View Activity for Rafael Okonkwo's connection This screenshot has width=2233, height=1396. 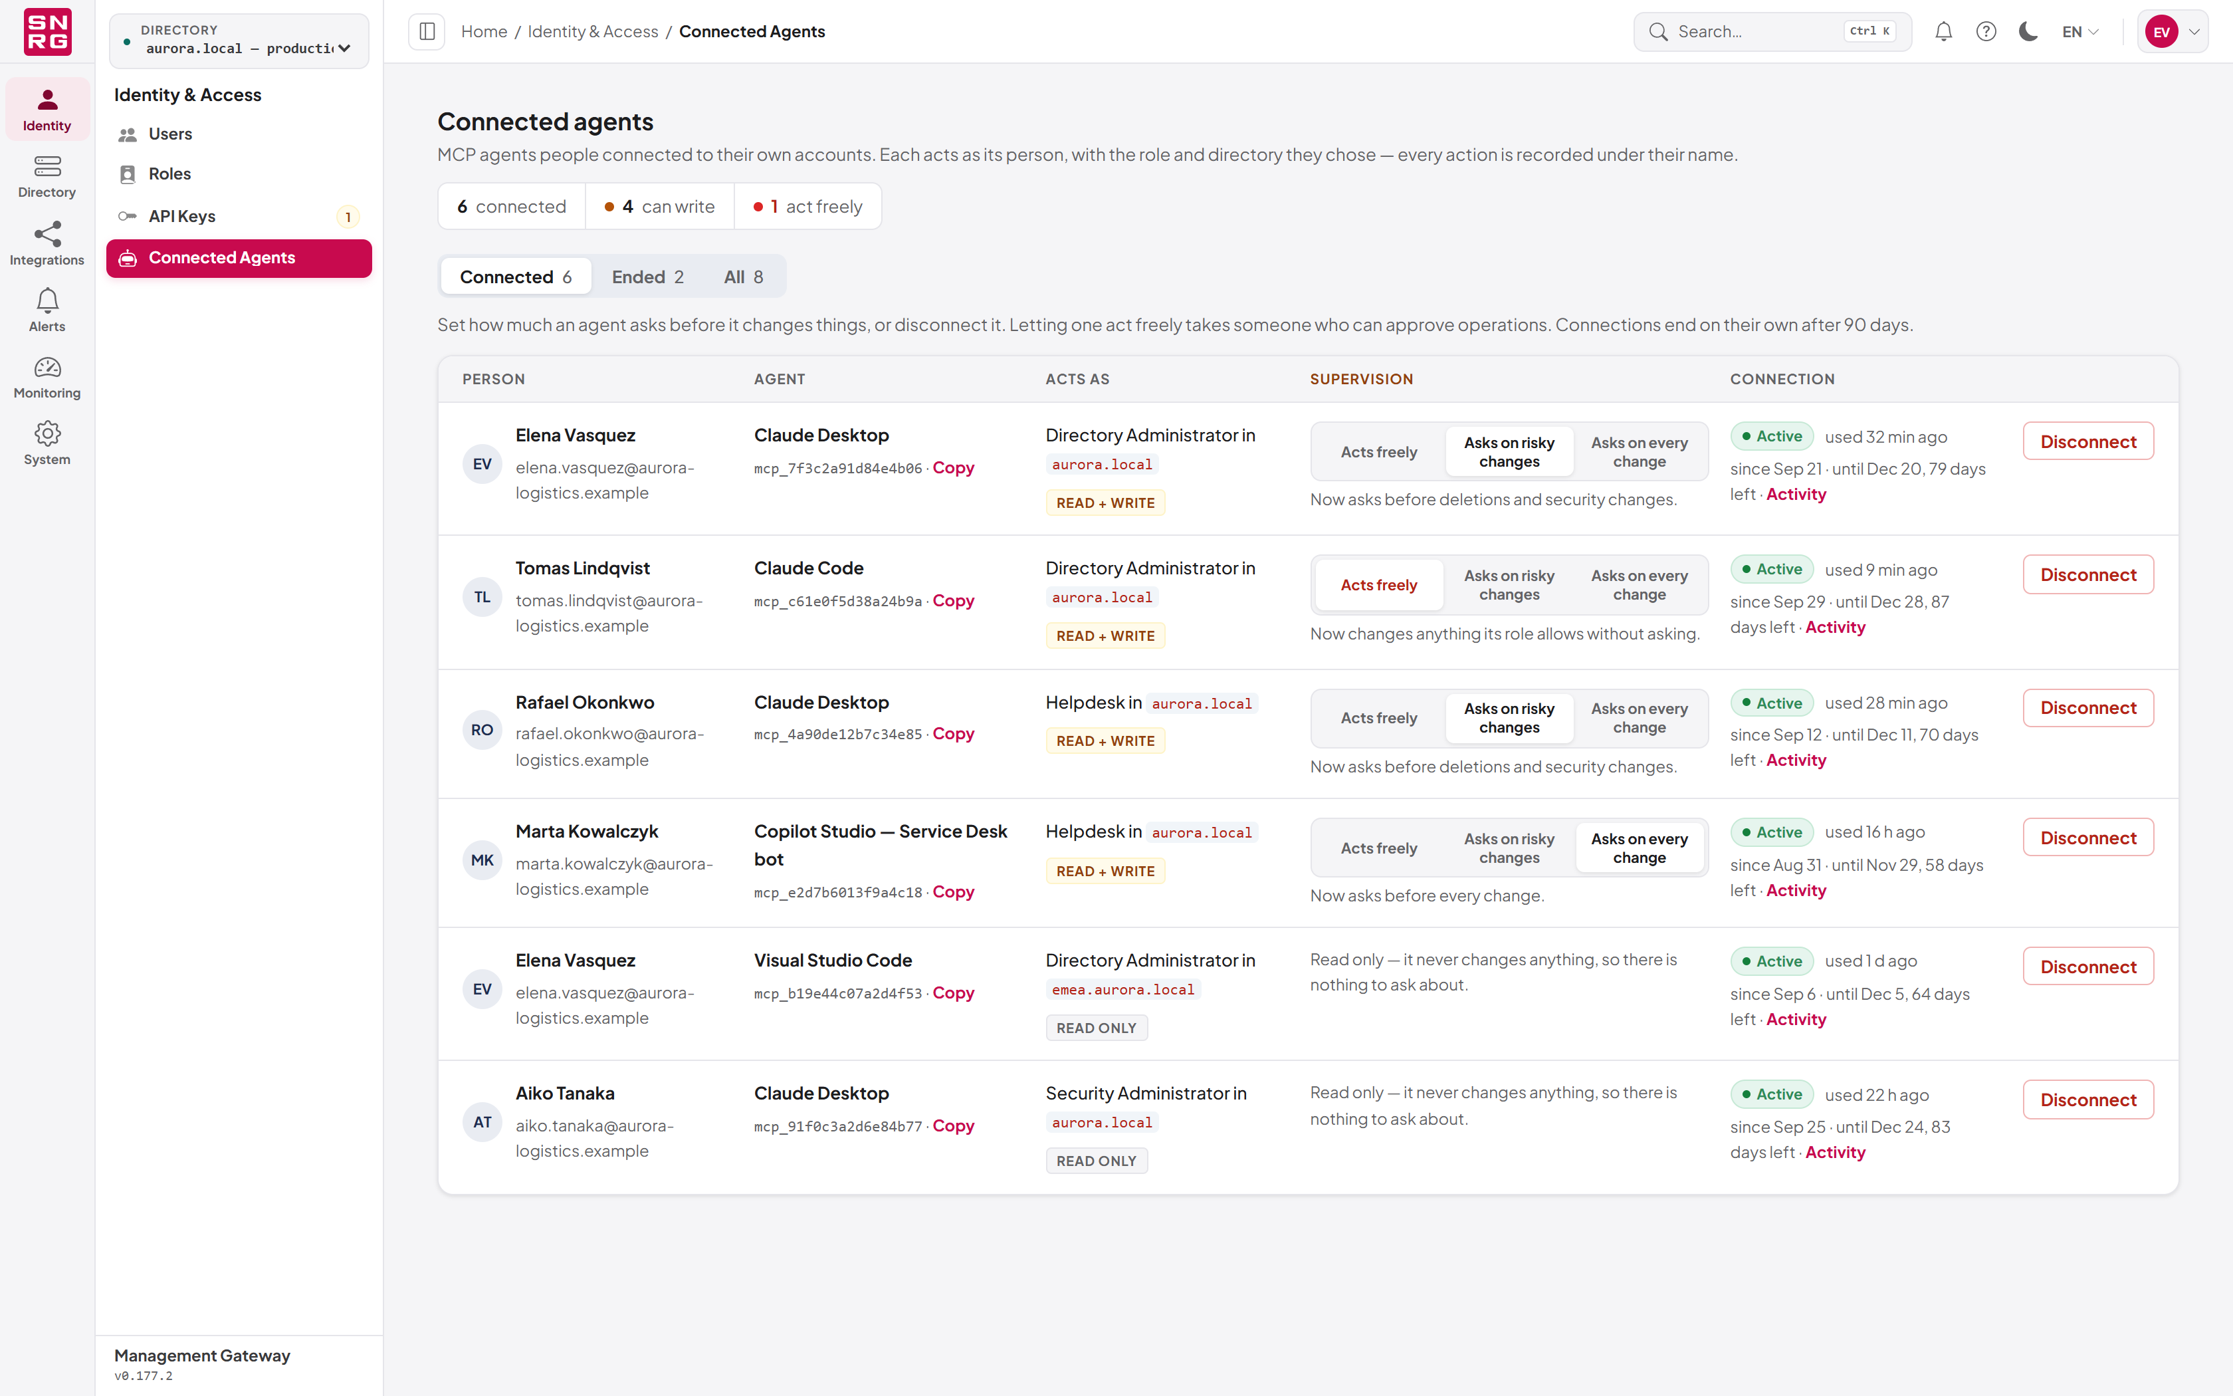[x=1796, y=760]
